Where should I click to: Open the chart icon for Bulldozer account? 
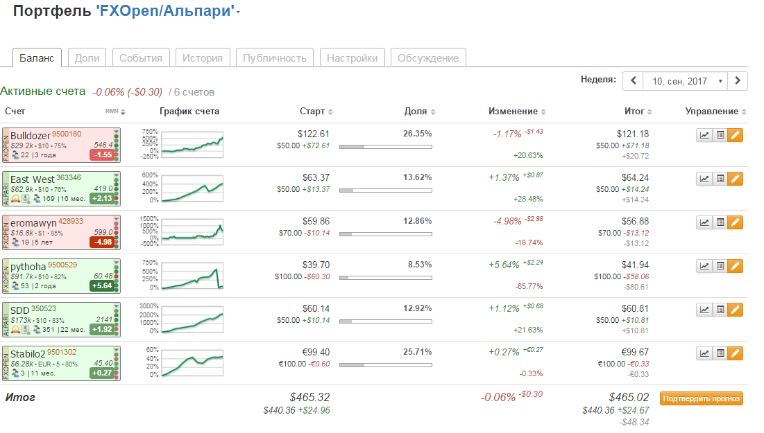click(x=704, y=135)
